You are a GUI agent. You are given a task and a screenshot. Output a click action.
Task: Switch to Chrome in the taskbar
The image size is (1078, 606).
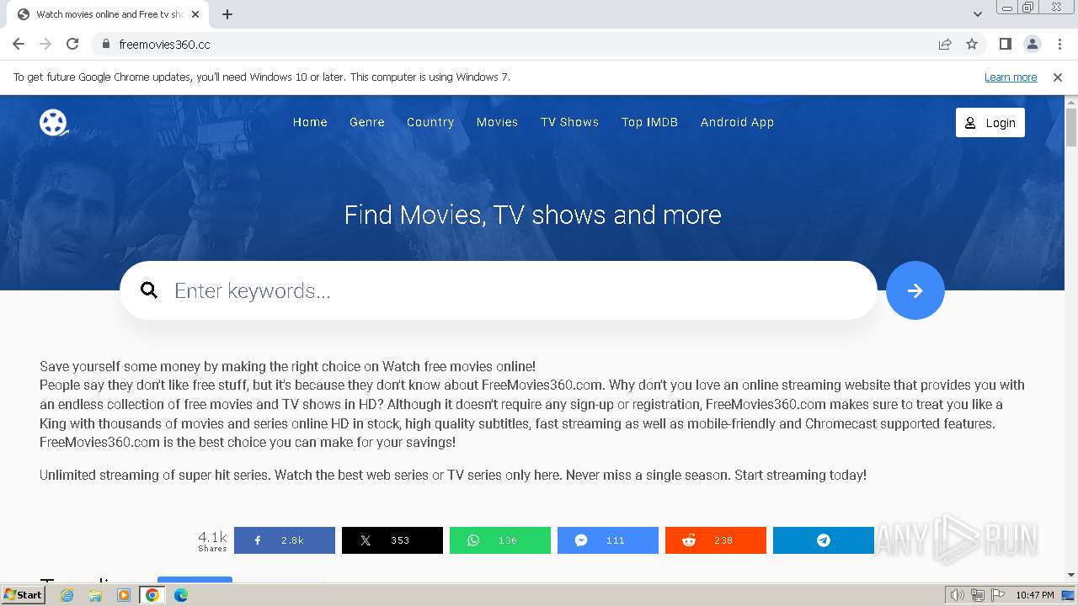point(152,595)
